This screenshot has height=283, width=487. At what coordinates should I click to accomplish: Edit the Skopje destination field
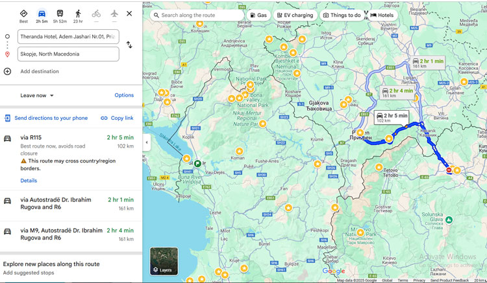[x=68, y=54]
